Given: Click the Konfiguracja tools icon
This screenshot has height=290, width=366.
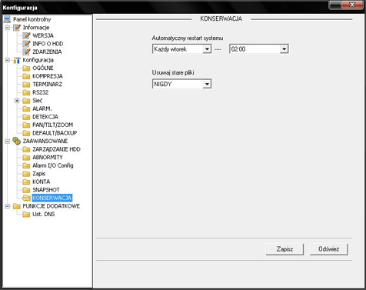Looking at the screenshot, I should point(17,60).
